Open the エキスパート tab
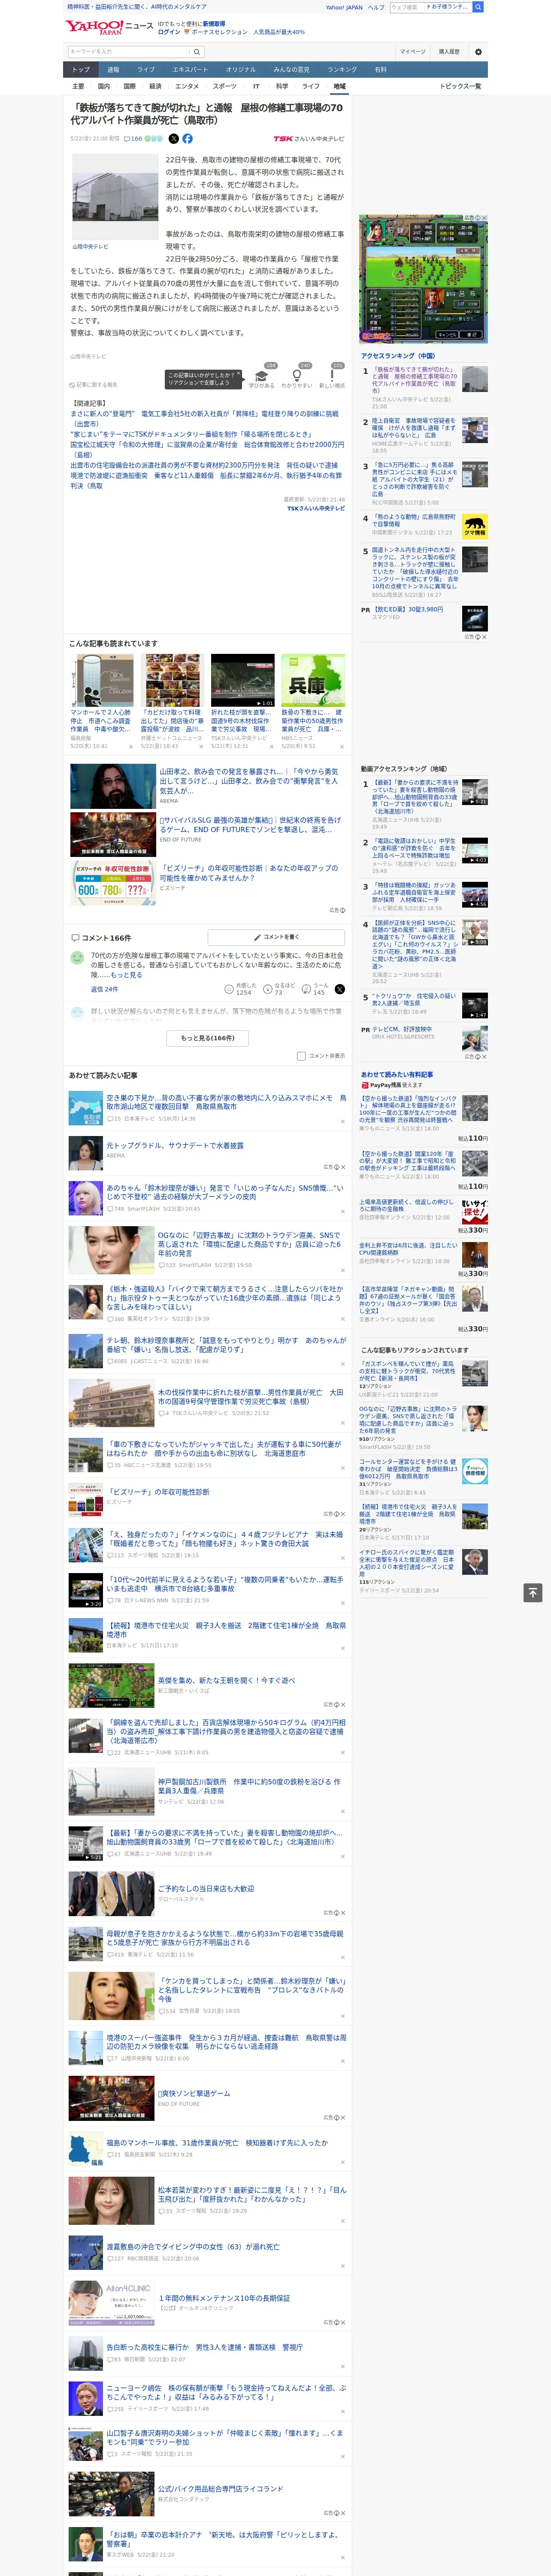The width and height of the screenshot is (551, 2576). [x=190, y=70]
